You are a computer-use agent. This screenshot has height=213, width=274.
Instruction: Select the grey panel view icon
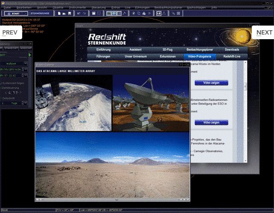[119, 14]
